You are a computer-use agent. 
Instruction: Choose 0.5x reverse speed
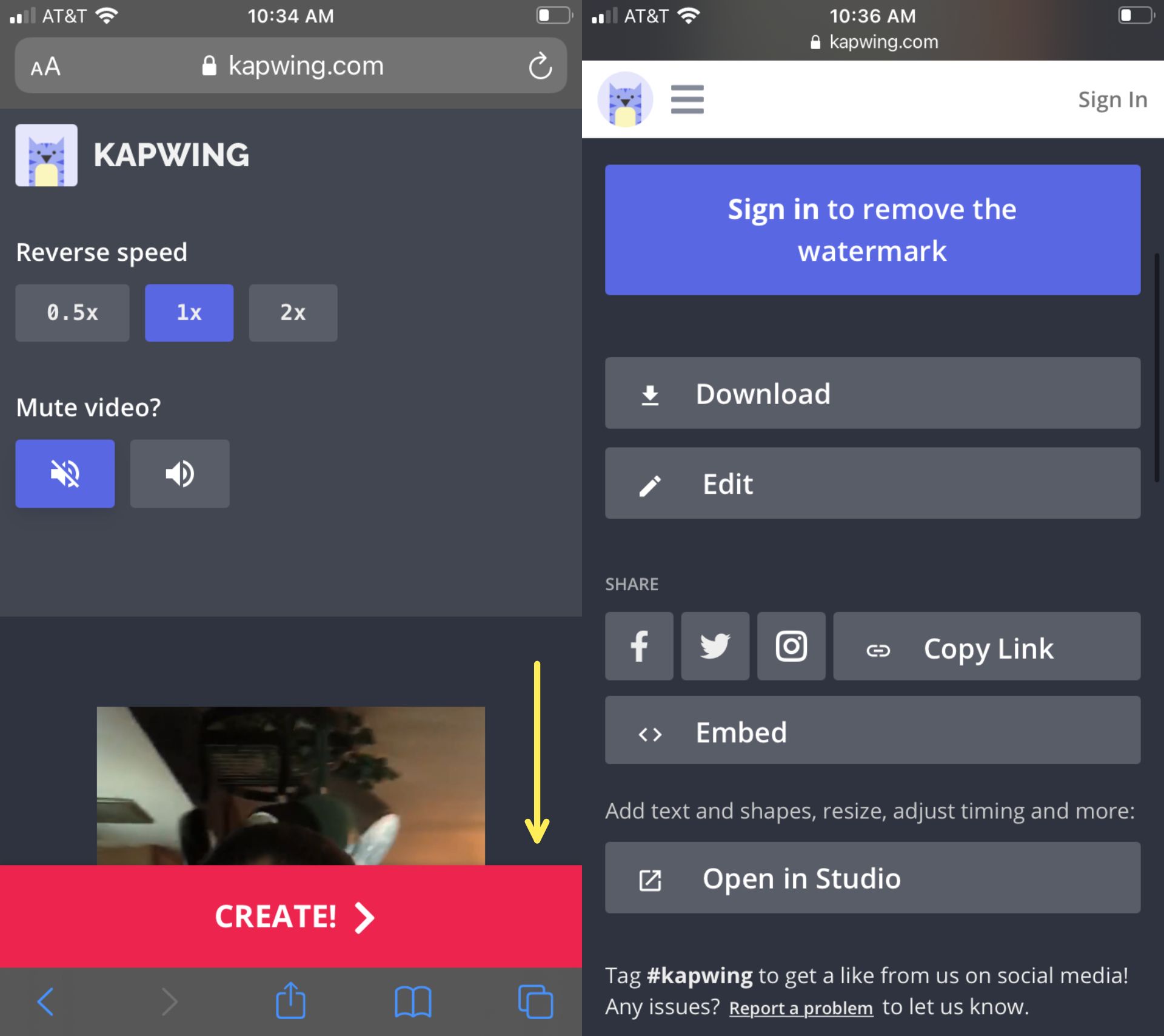72,313
